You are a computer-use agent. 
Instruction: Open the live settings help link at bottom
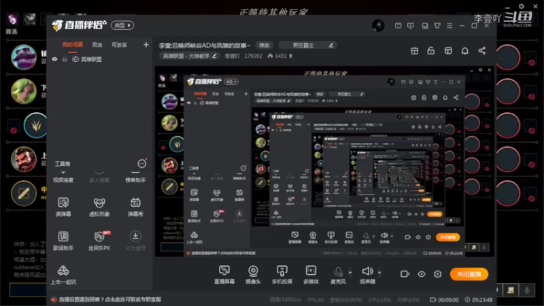point(109,299)
